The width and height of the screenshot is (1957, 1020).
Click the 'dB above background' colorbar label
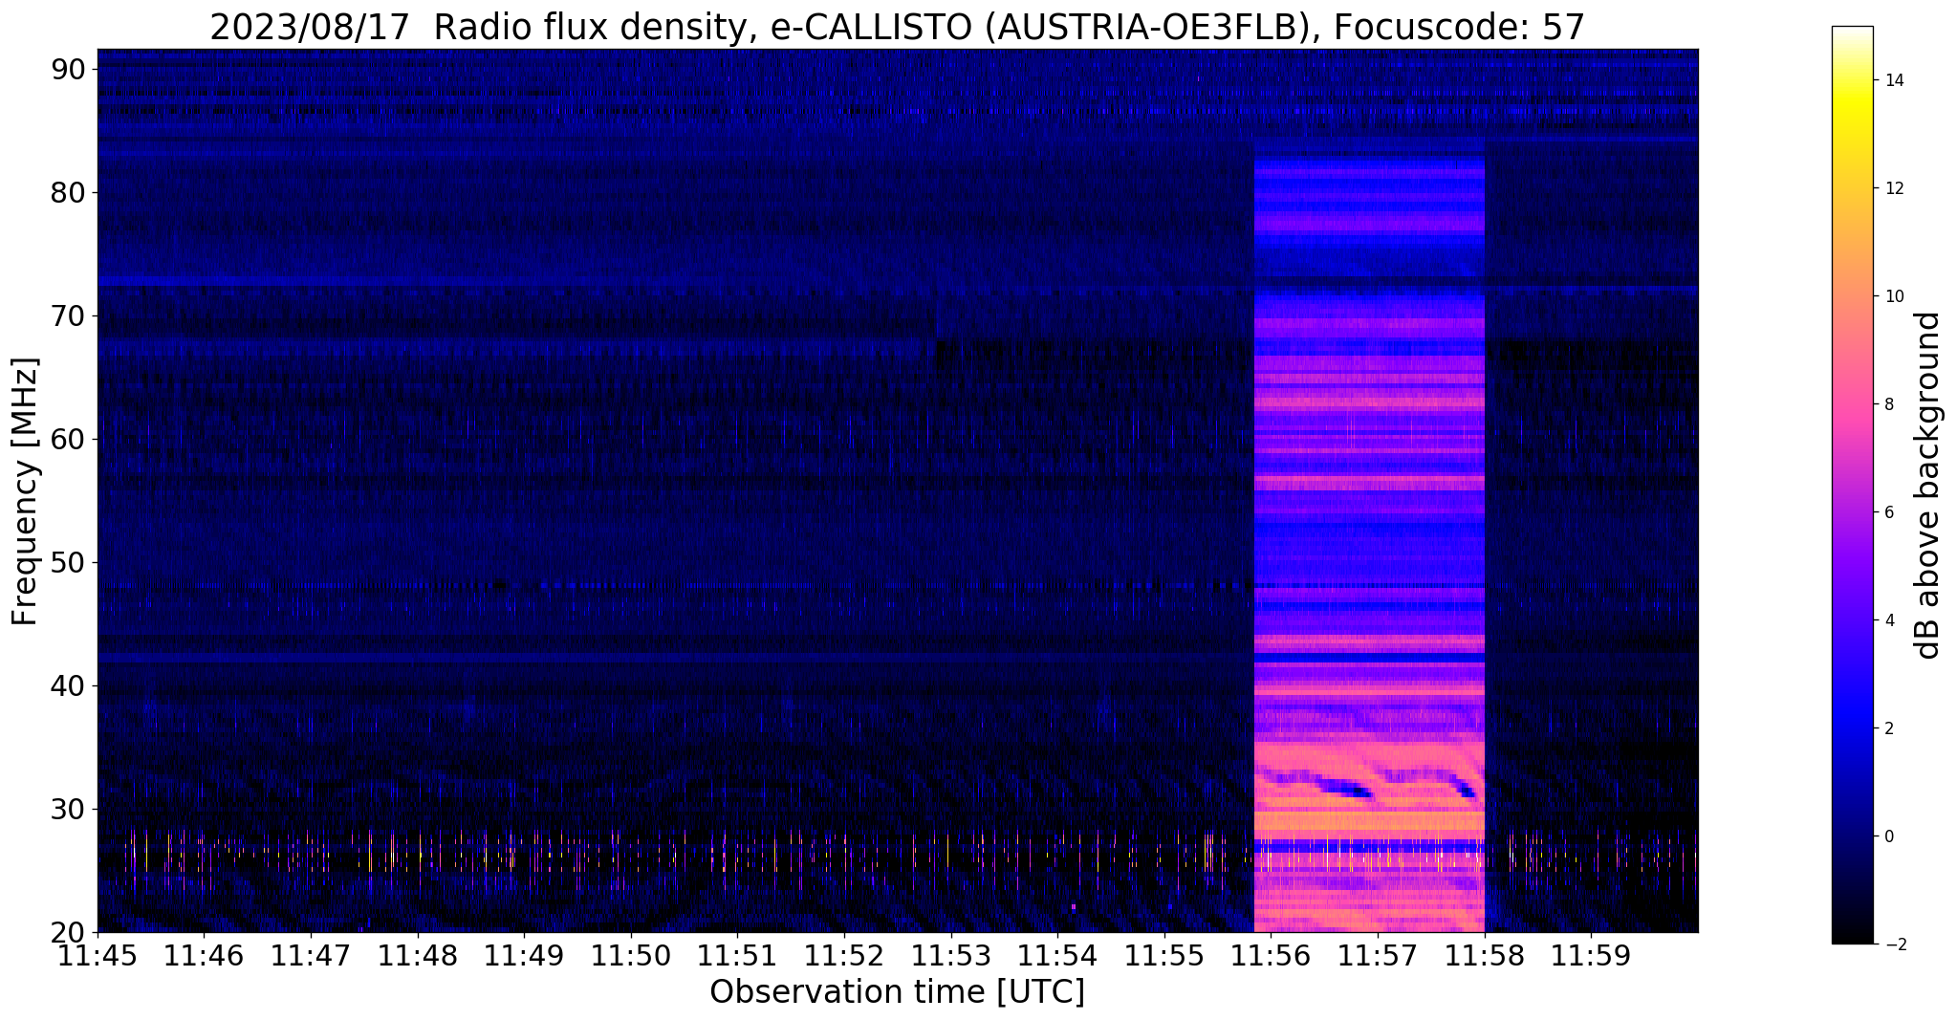click(1927, 486)
